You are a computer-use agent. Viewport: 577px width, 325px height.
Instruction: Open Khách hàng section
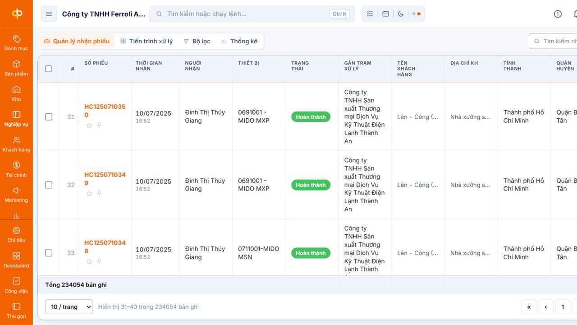coord(16,144)
